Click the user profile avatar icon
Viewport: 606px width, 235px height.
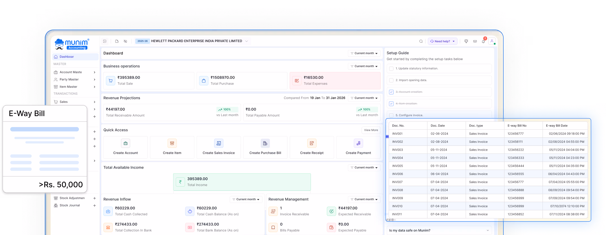click(x=492, y=41)
